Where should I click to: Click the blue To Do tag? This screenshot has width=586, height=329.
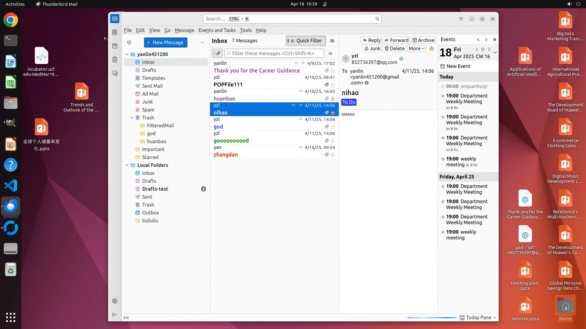(x=349, y=102)
